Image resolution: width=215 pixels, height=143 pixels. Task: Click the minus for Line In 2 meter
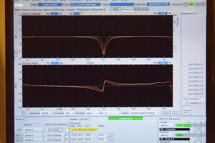(x=197, y=139)
